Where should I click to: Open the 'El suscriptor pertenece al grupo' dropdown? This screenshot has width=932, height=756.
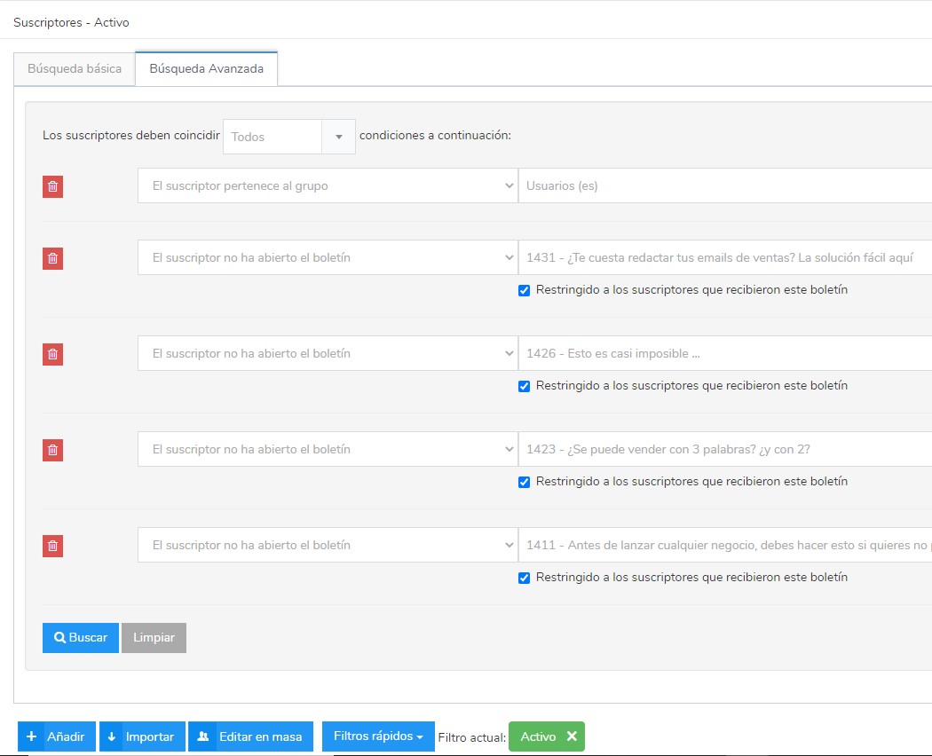(x=328, y=185)
